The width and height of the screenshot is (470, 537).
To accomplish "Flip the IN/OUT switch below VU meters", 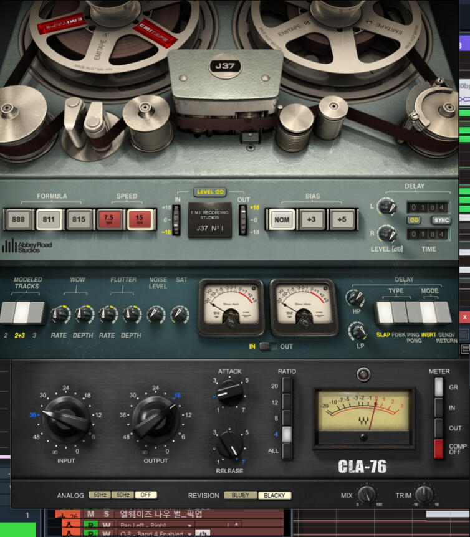I will 267,346.
